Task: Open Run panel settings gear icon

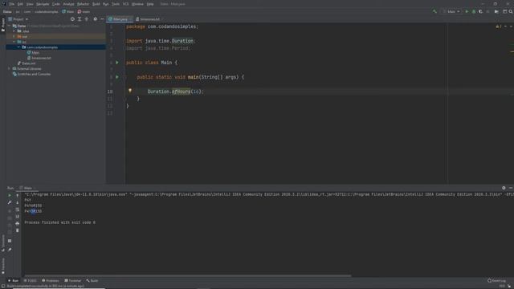Action: click(x=504, y=188)
